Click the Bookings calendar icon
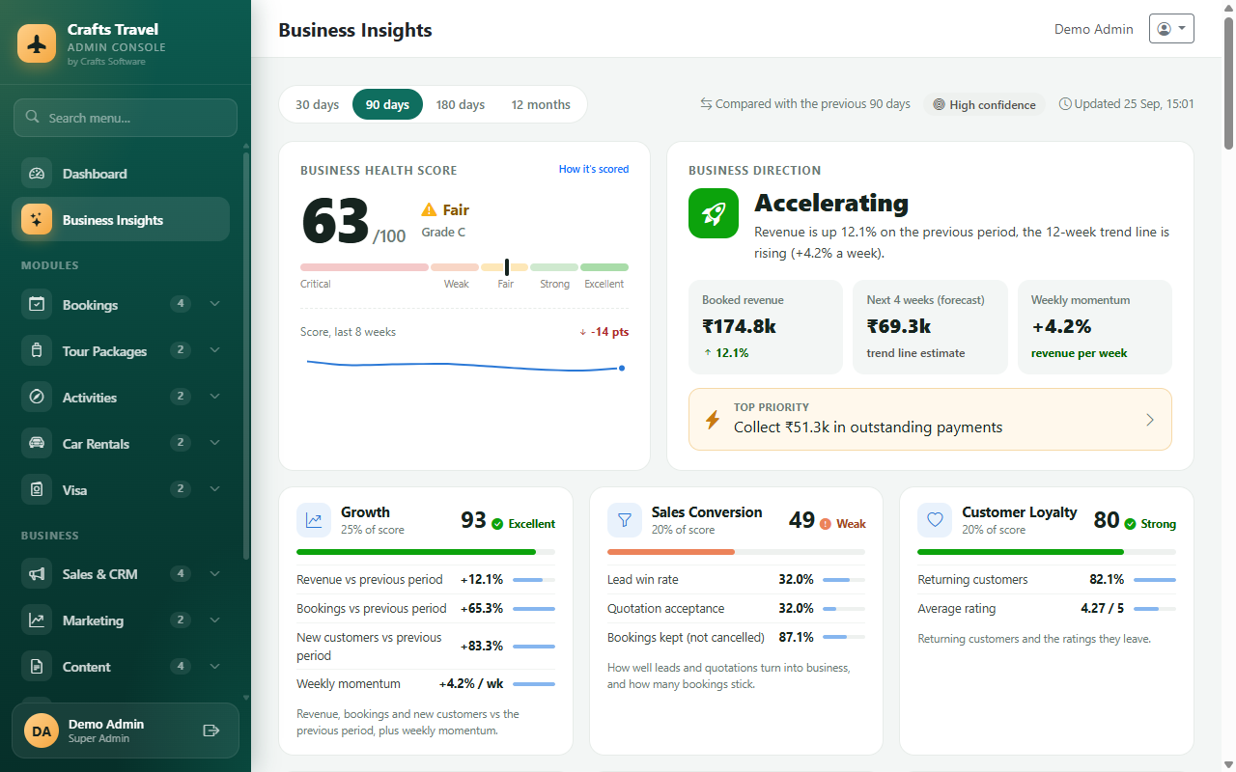The image size is (1236, 772). 37,305
